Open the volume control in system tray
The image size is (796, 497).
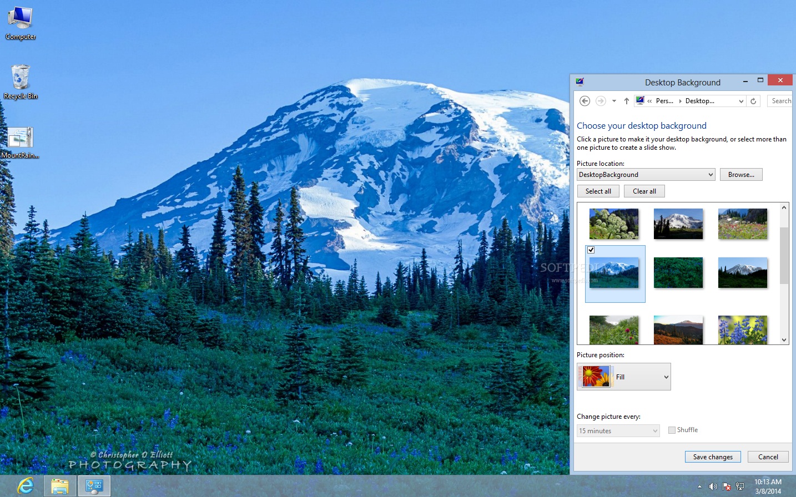point(713,486)
